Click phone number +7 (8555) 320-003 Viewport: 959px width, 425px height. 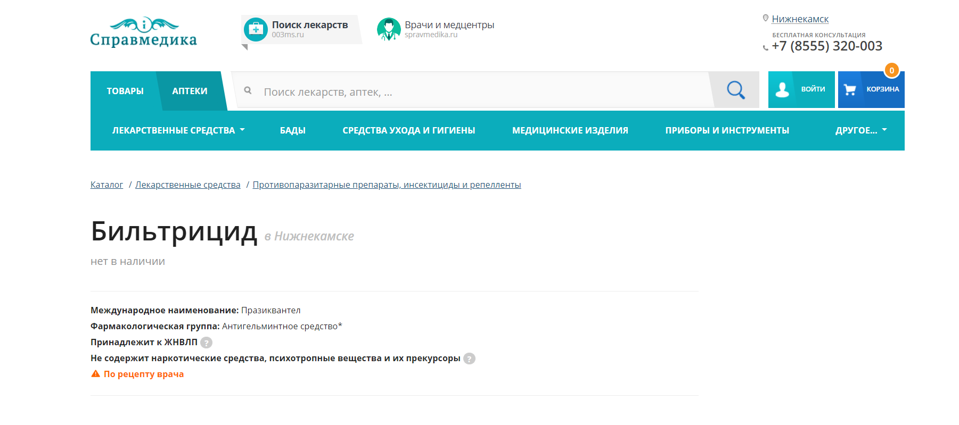(827, 46)
